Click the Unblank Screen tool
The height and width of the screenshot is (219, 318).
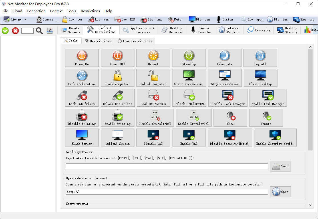[117, 138]
